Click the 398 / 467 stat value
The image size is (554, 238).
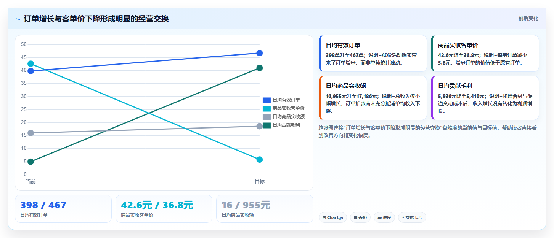43,205
